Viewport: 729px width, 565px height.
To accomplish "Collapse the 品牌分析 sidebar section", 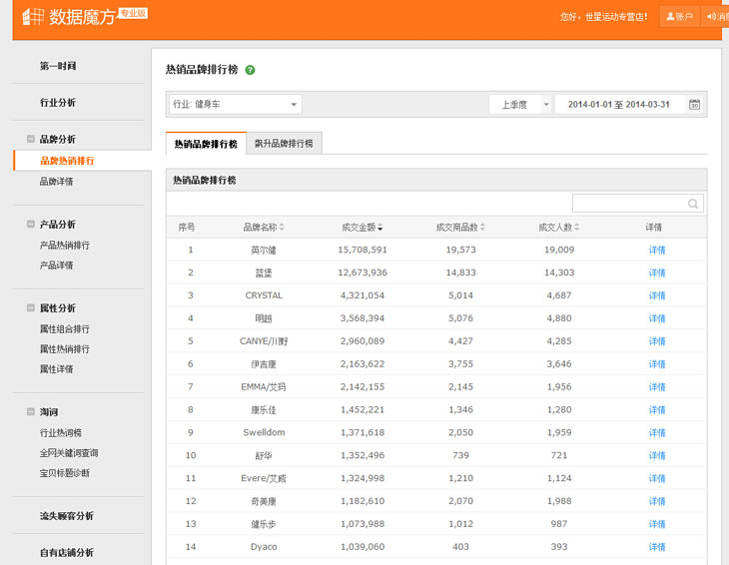I will (x=31, y=139).
